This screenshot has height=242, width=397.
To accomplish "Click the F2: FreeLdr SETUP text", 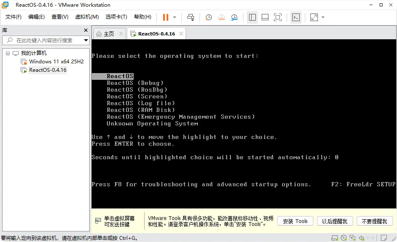I will coord(363,184).
